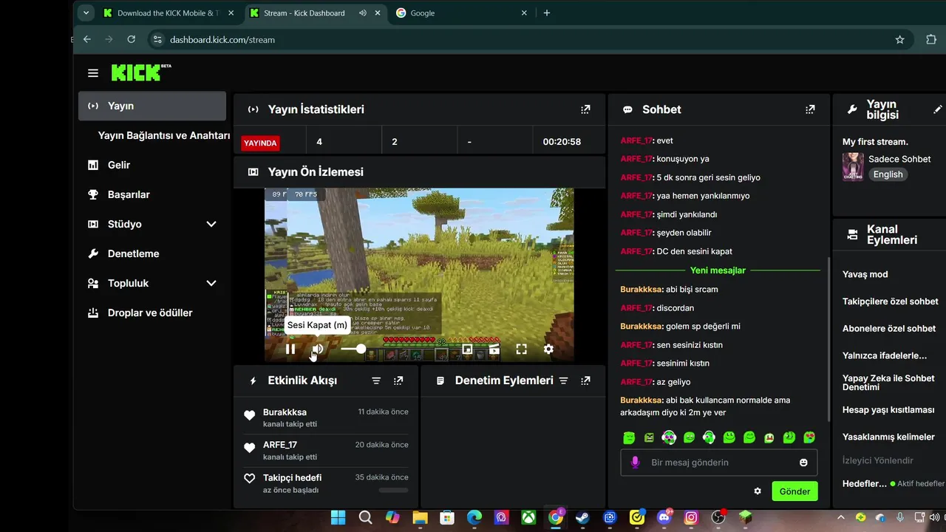Image resolution: width=946 pixels, height=532 pixels.
Task: Go back in browser history
Action: pos(87,39)
